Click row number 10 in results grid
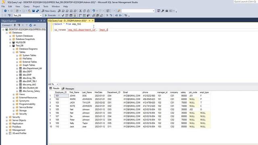 51,126
